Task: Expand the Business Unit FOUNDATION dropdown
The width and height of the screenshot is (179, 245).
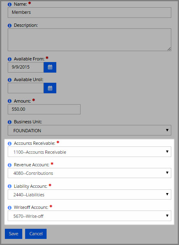Action: (89, 130)
